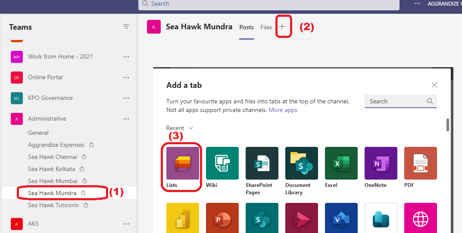Close the Add a tab dialog

point(434,85)
